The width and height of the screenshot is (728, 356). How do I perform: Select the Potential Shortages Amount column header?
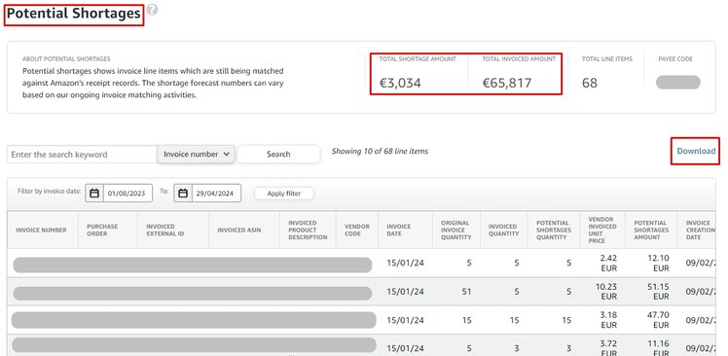[x=651, y=231]
